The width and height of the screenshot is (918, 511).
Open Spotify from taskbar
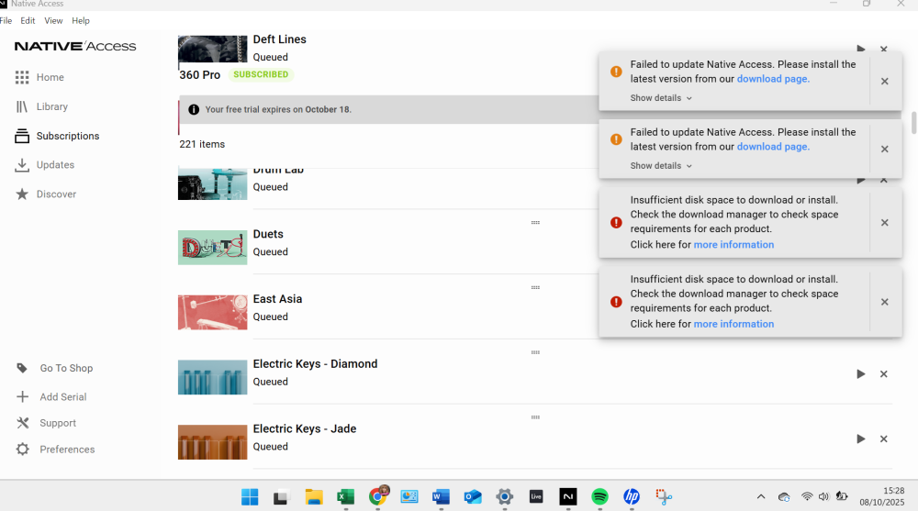tap(599, 497)
